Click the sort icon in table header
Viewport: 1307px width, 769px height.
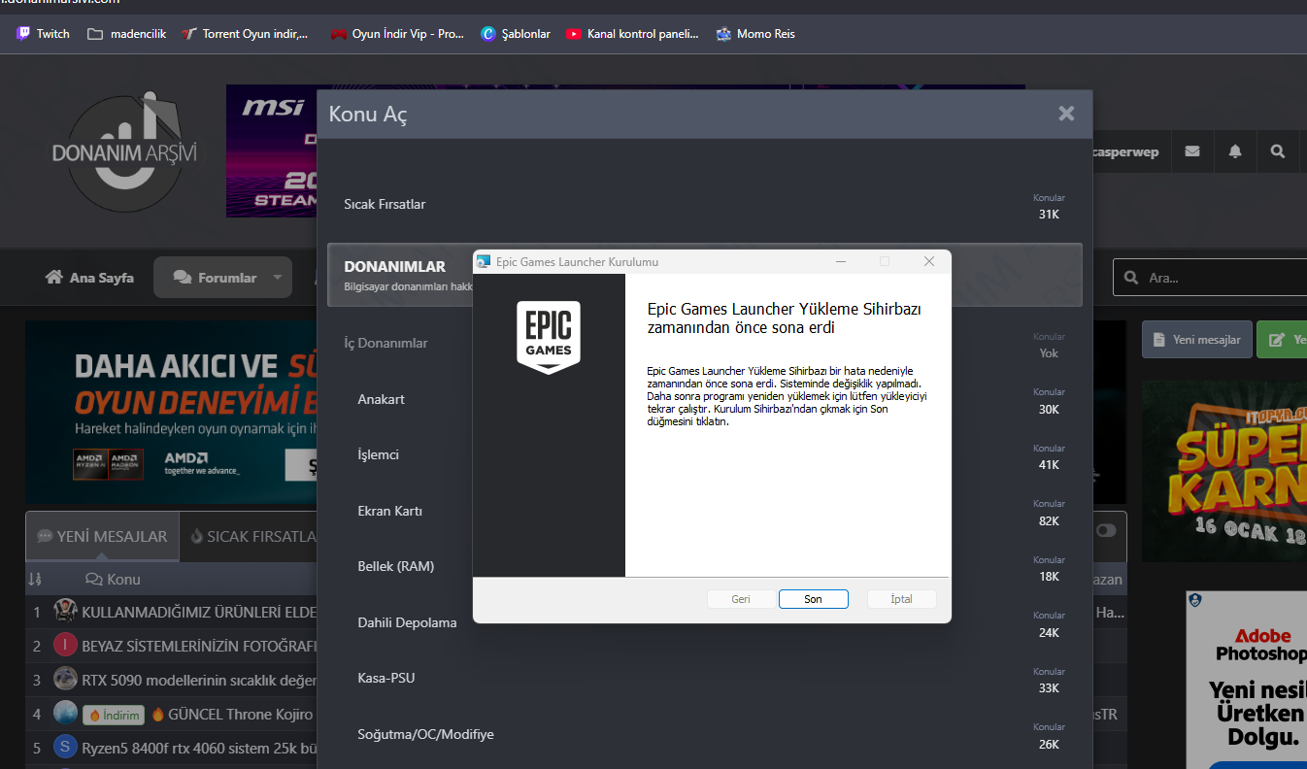[35, 579]
